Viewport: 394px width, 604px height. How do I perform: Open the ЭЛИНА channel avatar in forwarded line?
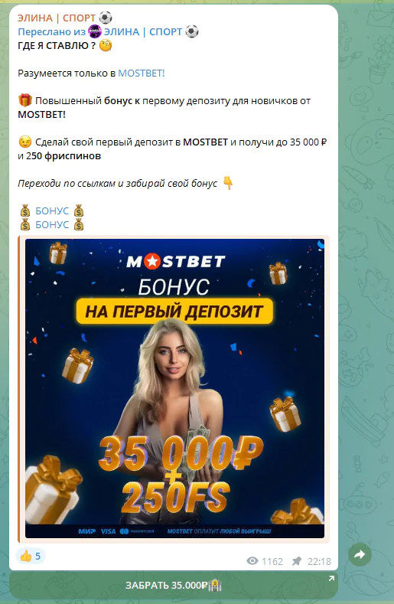(x=95, y=31)
